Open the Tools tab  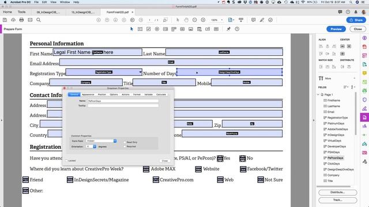click(x=21, y=12)
